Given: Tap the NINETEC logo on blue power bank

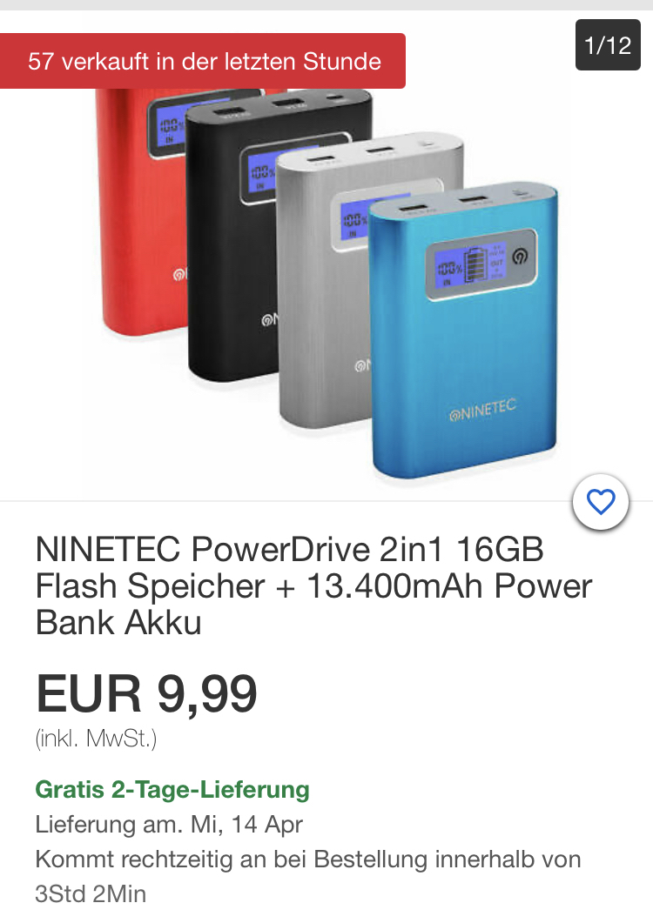Looking at the screenshot, I should (x=482, y=411).
